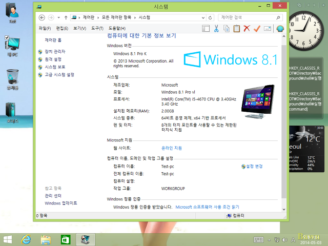Open File Explorer from taskbar

click(46, 240)
